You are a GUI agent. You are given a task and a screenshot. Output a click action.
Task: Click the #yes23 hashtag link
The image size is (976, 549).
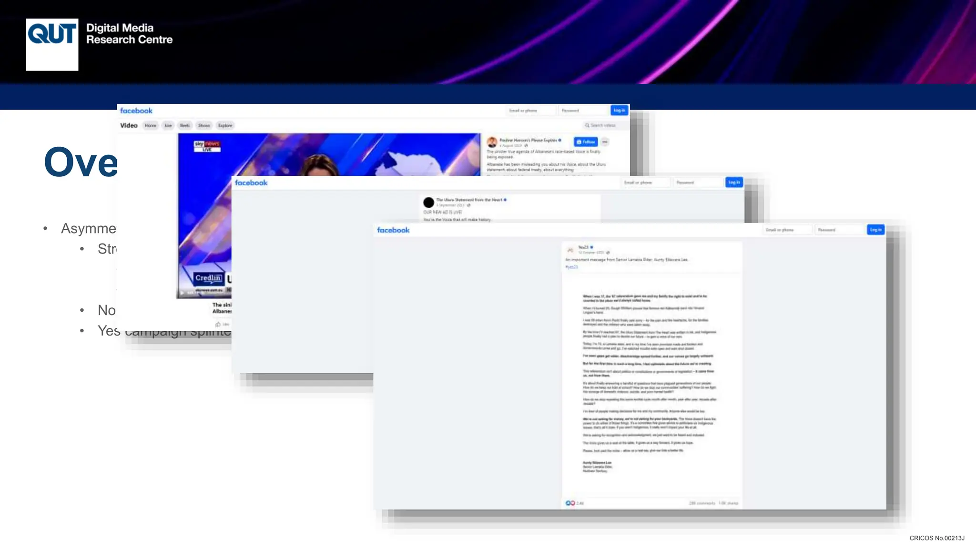[x=571, y=267]
